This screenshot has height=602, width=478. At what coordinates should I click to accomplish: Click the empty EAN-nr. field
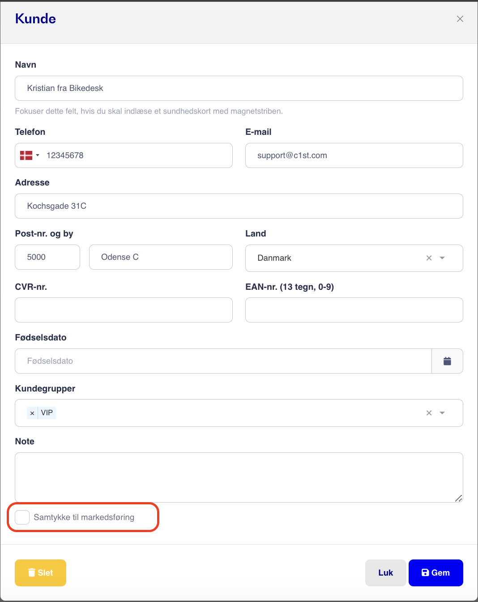point(354,310)
